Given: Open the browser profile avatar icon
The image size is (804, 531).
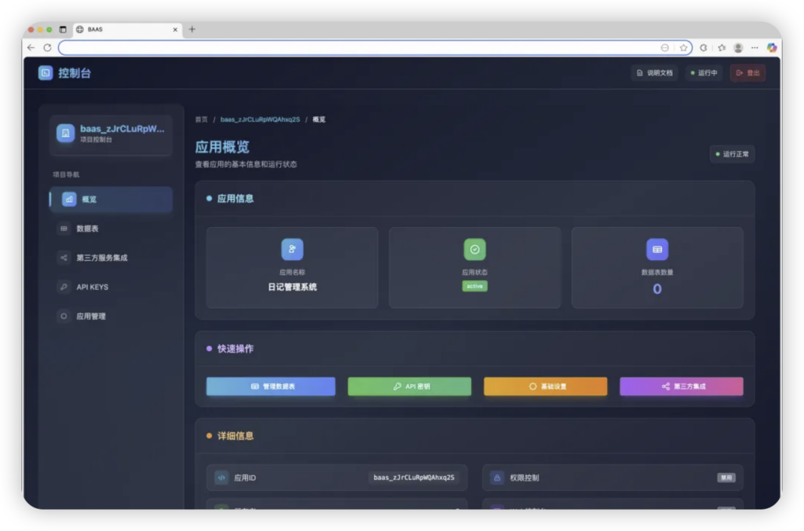Looking at the screenshot, I should tap(738, 48).
